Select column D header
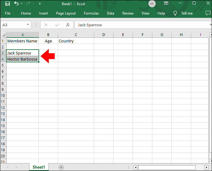212x171 pixels. [x=104, y=35]
